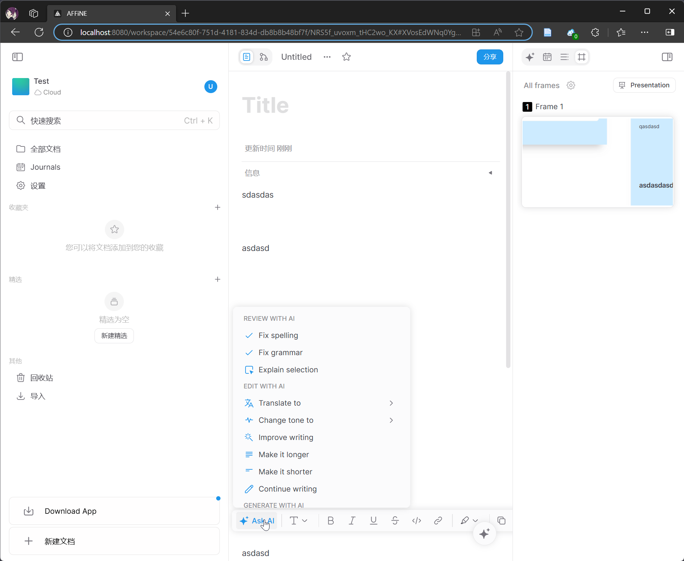Image resolution: width=684 pixels, height=561 pixels.
Task: Open the text style dropdown
Action: click(x=298, y=521)
